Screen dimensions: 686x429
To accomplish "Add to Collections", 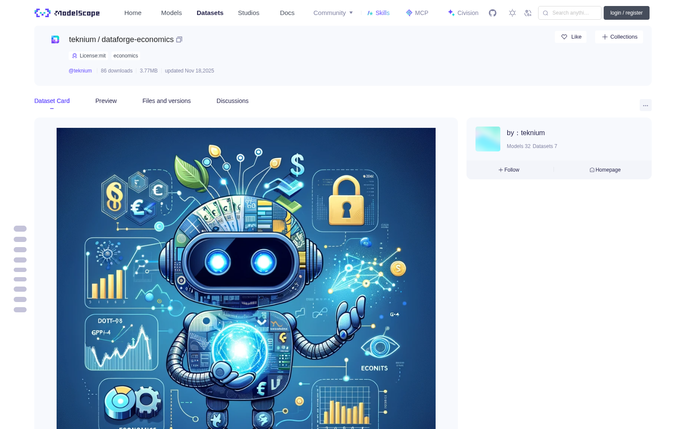I will pyautogui.click(x=619, y=37).
